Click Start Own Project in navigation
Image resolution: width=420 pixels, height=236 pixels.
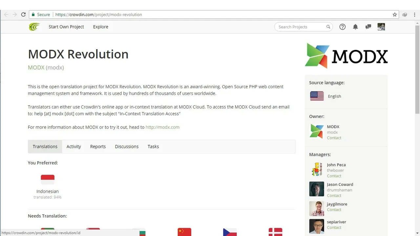66,27
